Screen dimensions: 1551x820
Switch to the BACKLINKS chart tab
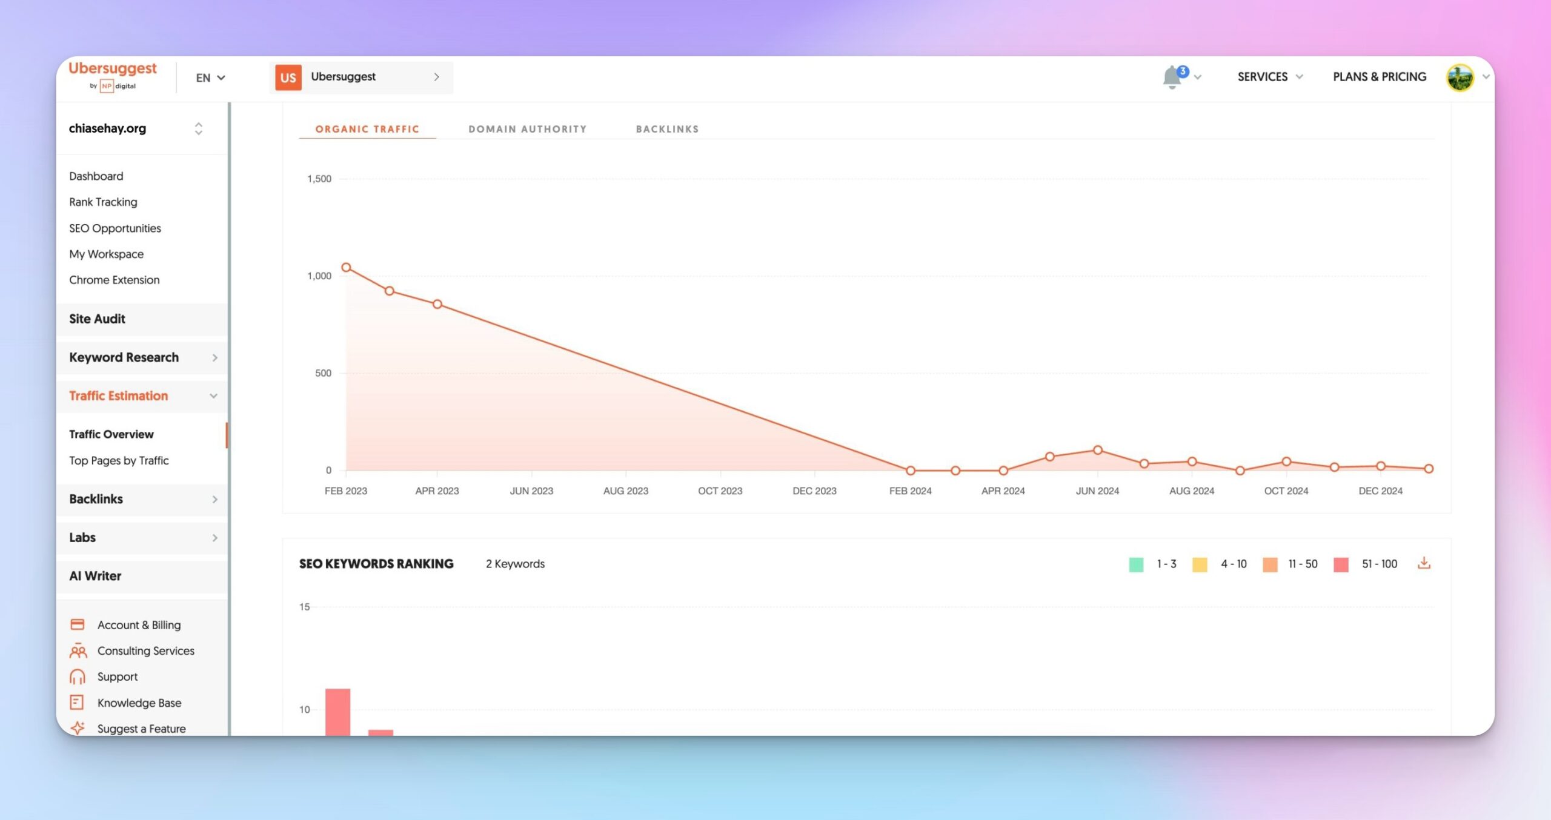pos(667,129)
